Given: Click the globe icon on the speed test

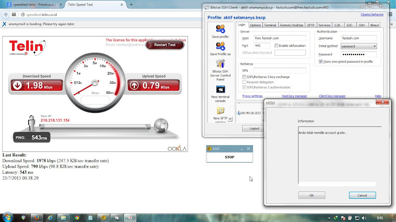Looking at the screenshot, I should pyautogui.click(x=161, y=125).
